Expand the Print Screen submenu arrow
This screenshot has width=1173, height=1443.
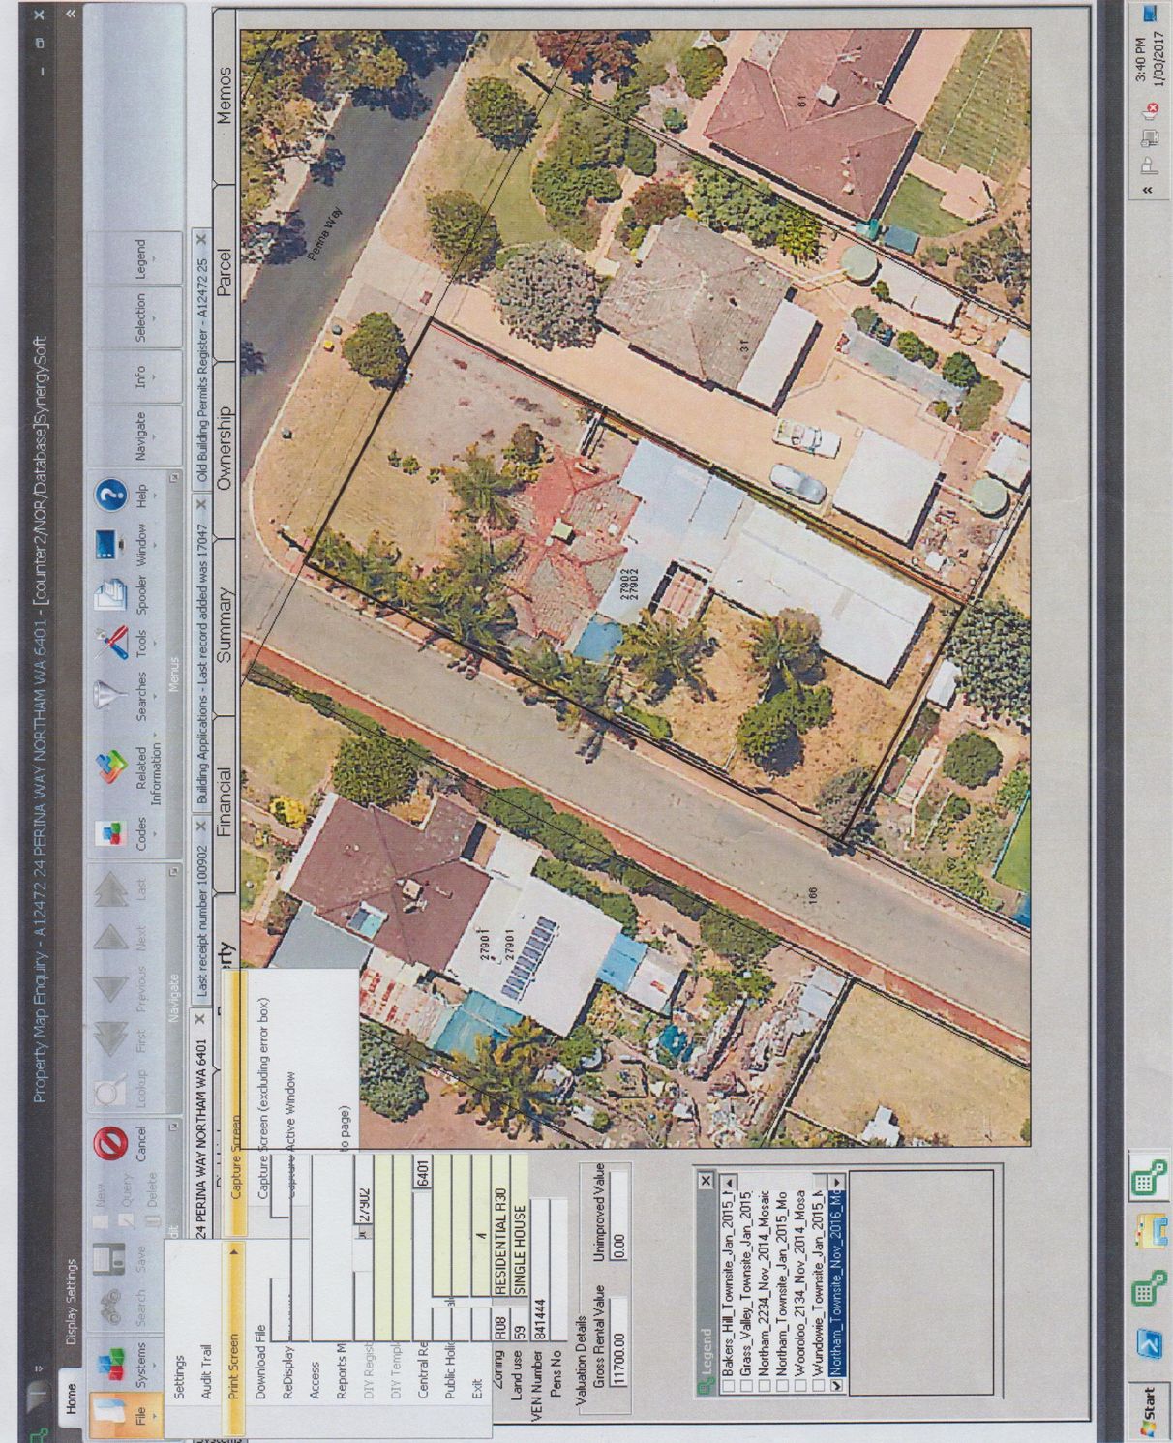pos(232,1250)
